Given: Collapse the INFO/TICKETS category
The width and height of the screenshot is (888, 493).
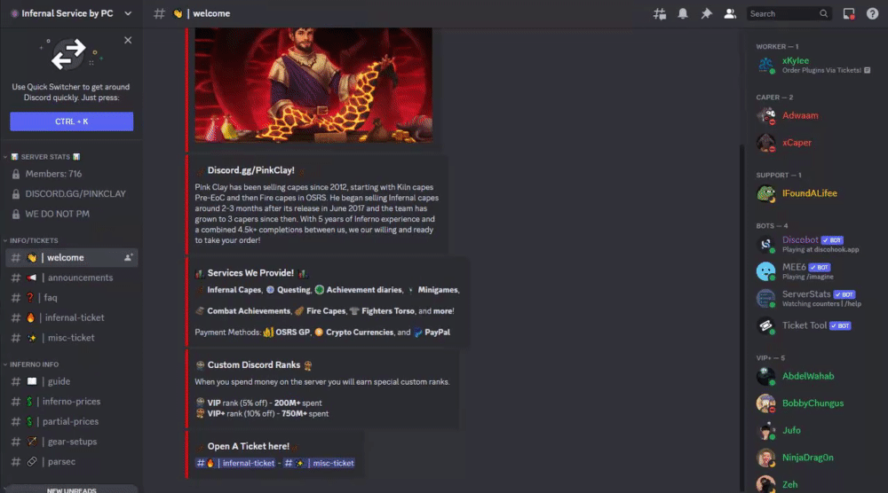Looking at the screenshot, I should click(34, 241).
